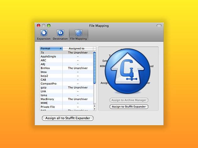Viewport: 198px width, 148px height.
Task: Select the ARC format row
Action: click(67, 60)
